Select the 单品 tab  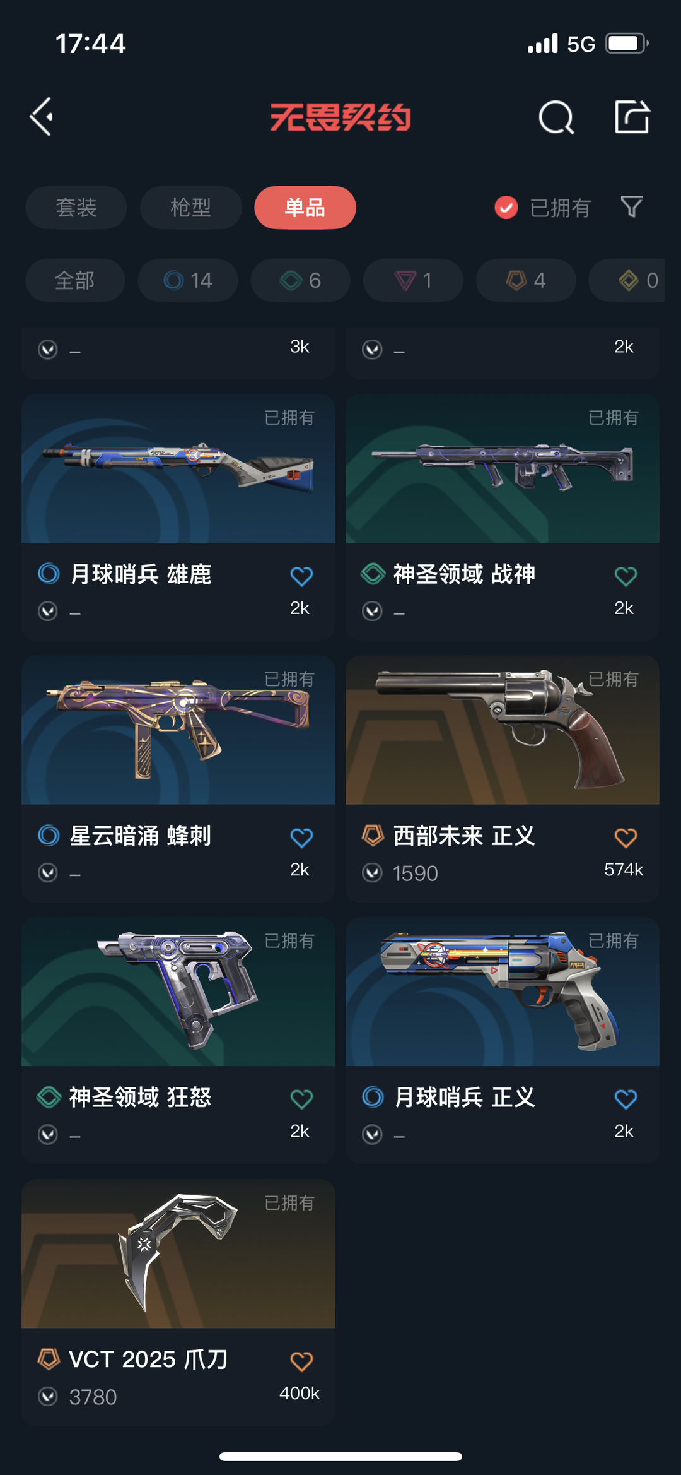[x=305, y=208]
